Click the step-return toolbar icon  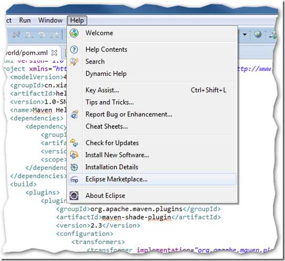coord(55,34)
